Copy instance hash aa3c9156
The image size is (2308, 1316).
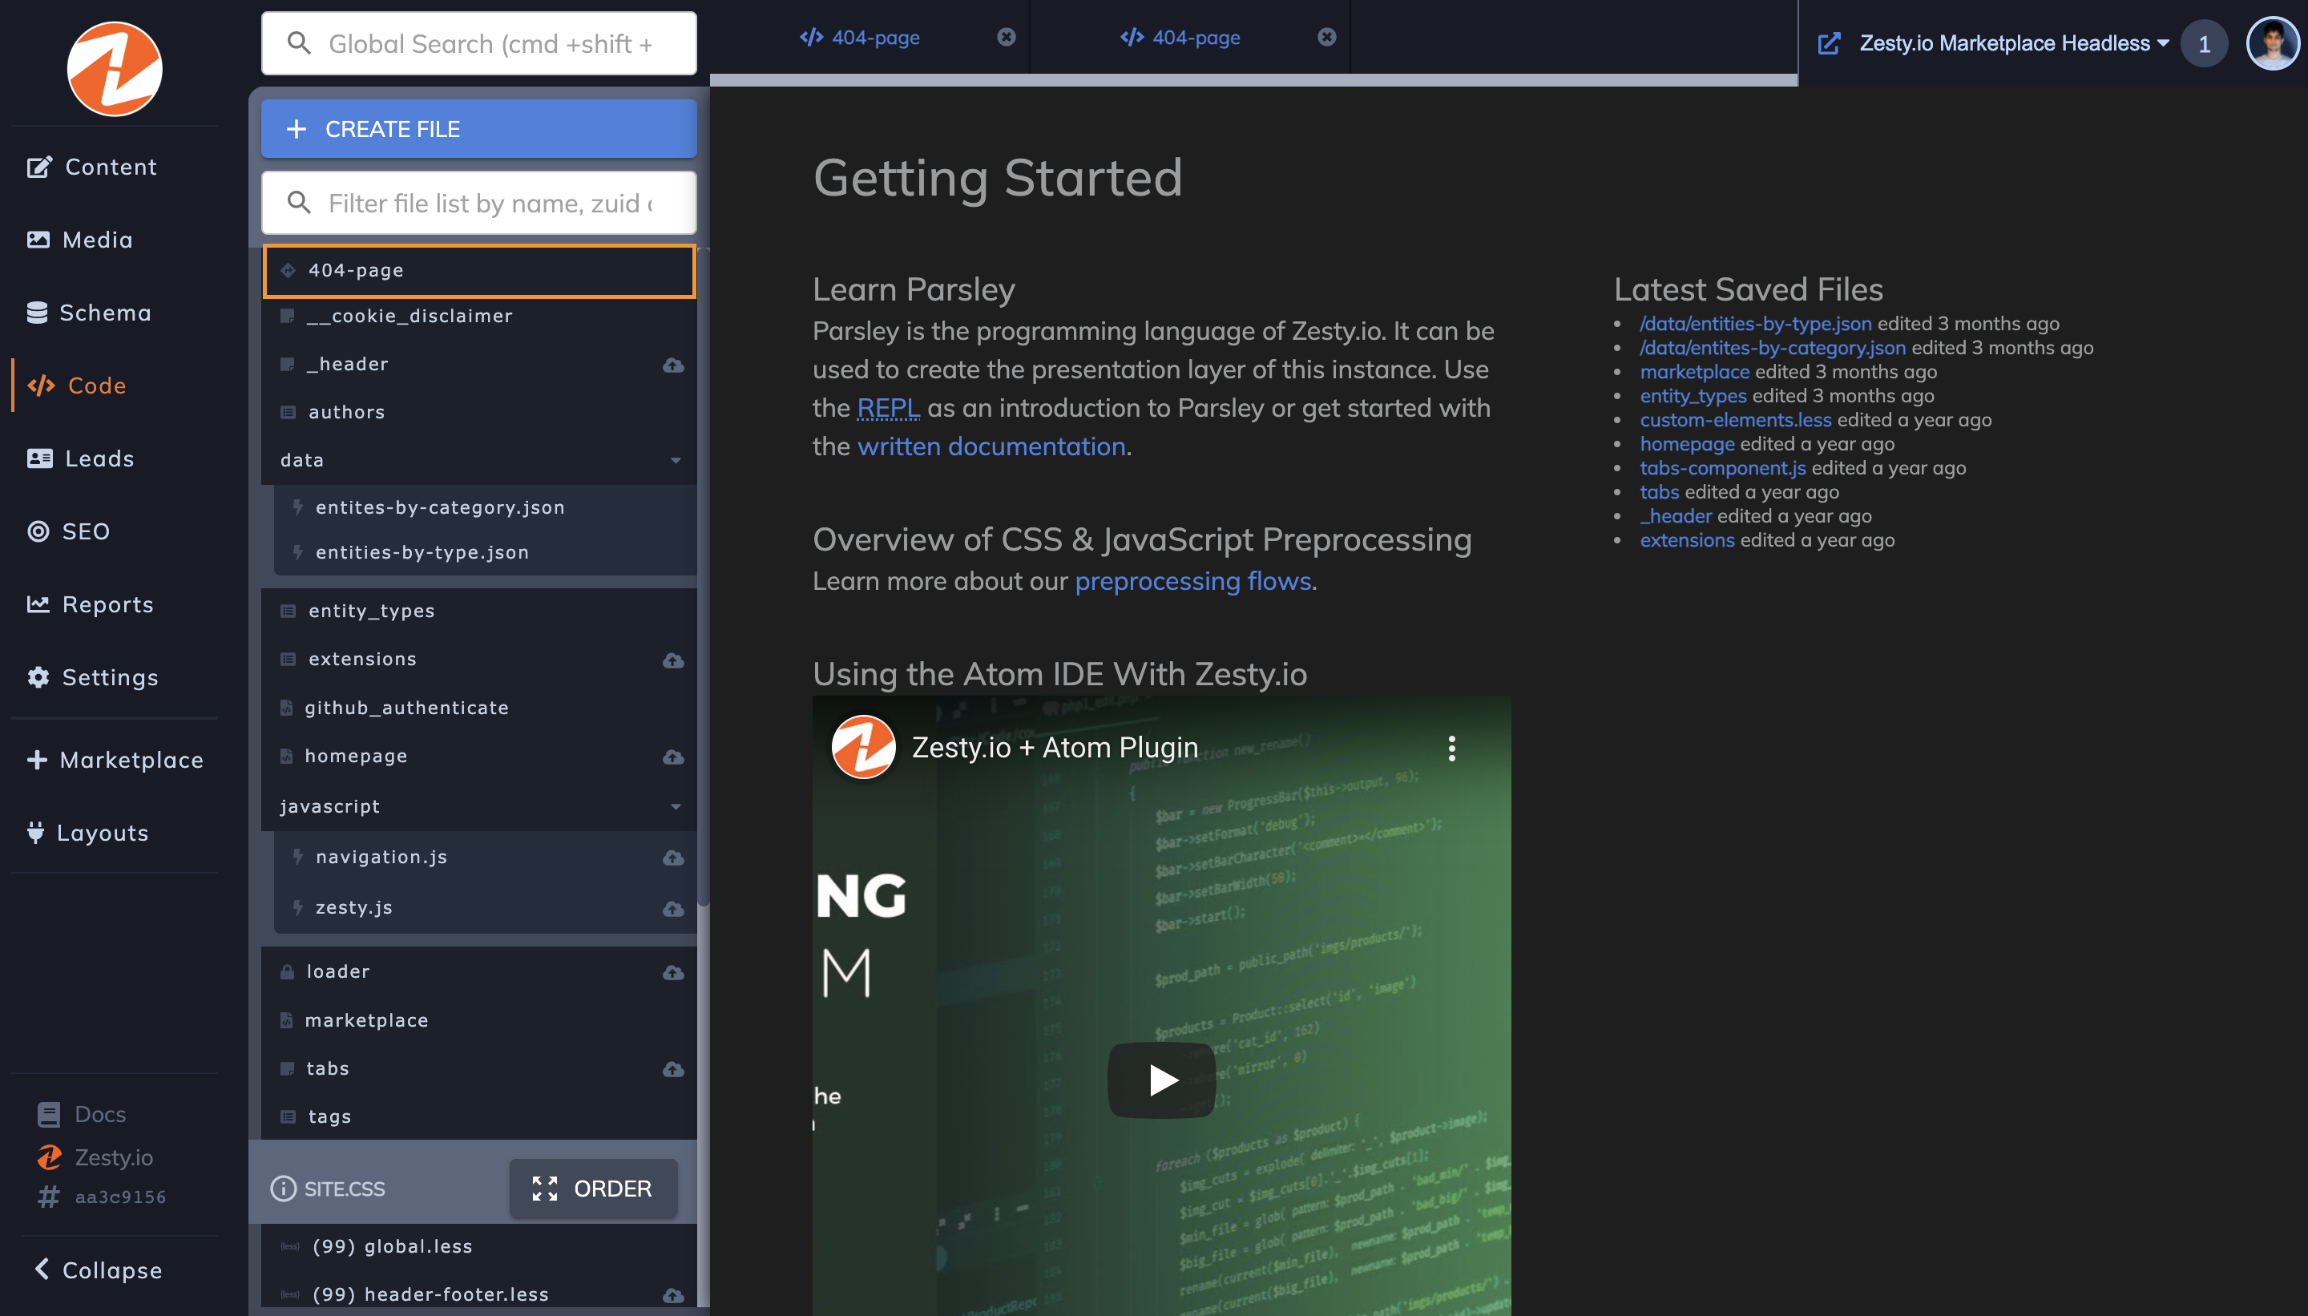[102, 1197]
